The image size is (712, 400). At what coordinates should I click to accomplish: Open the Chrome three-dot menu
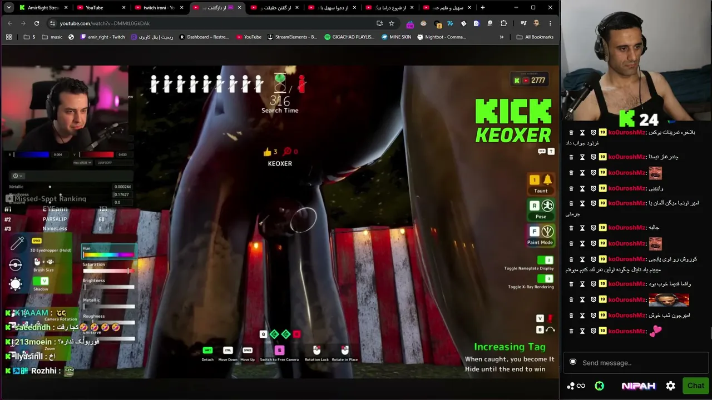(x=550, y=23)
